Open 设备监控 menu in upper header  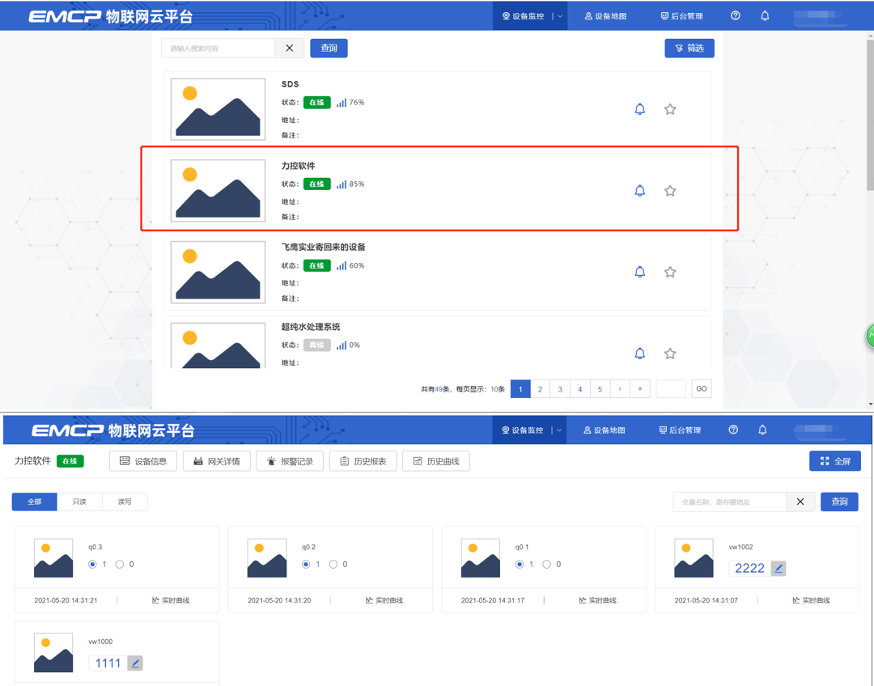[x=523, y=16]
